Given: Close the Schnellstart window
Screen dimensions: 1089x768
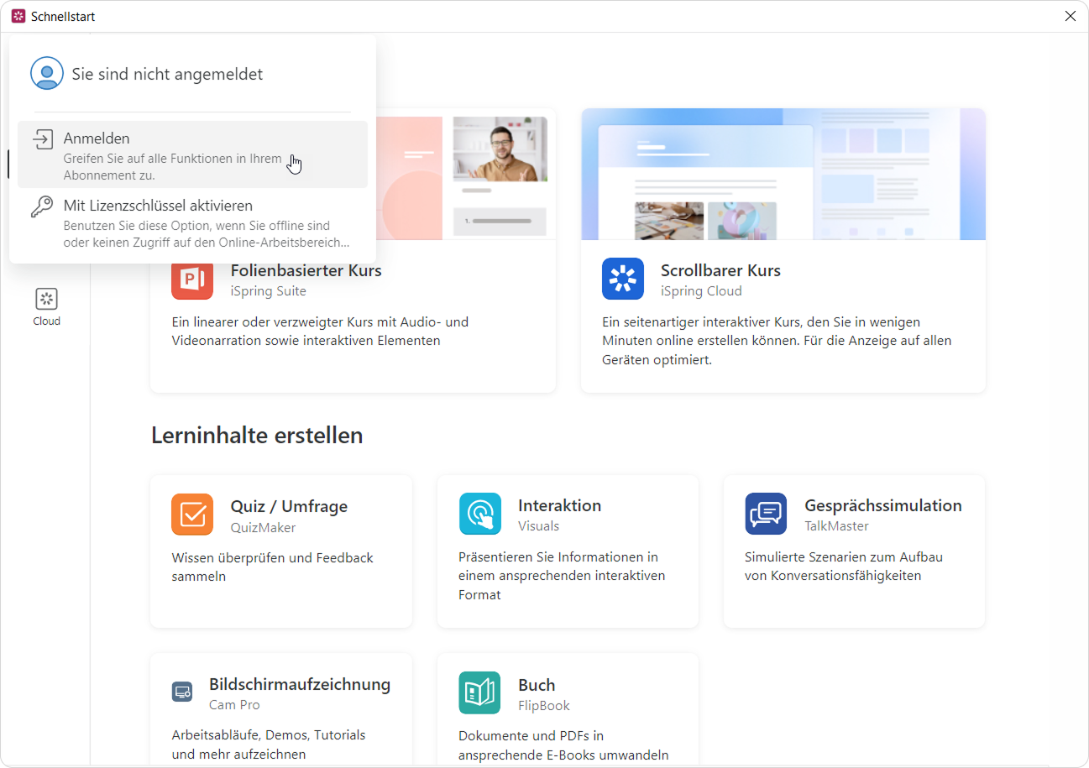Looking at the screenshot, I should click(1071, 16).
